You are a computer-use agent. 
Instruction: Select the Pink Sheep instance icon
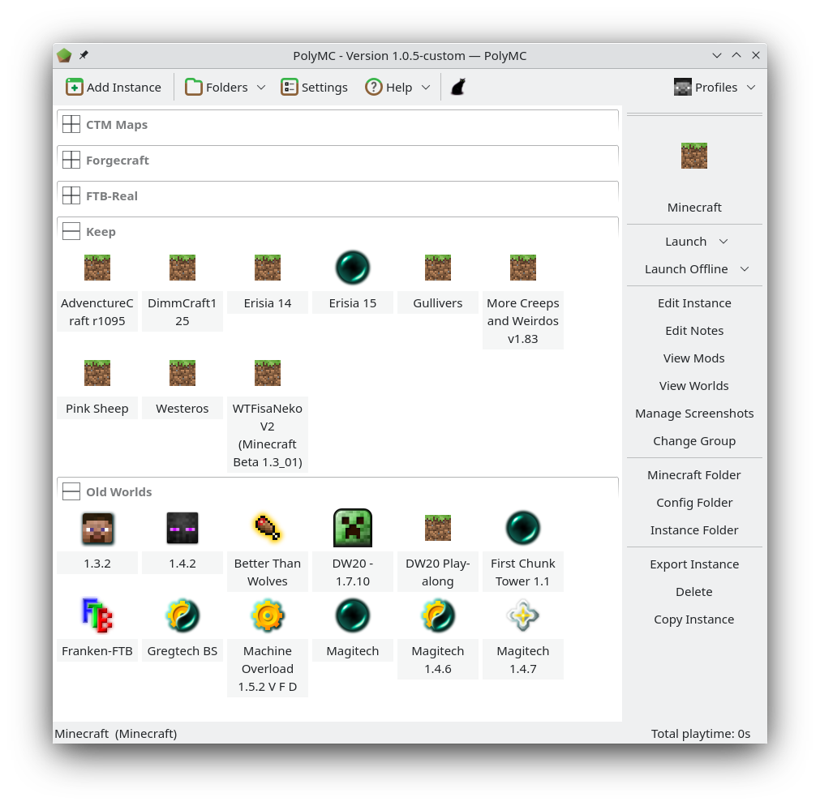(x=97, y=373)
